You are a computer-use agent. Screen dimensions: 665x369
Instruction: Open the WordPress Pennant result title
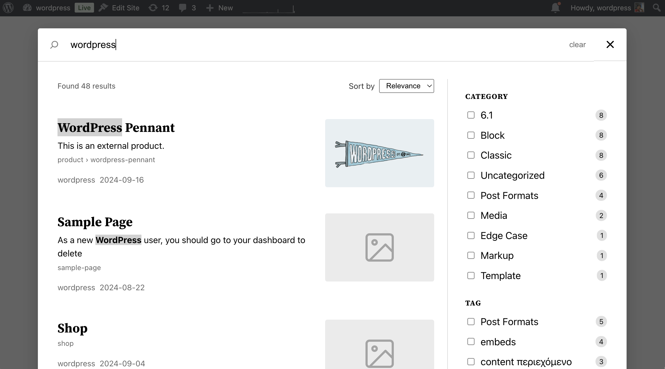pos(116,128)
